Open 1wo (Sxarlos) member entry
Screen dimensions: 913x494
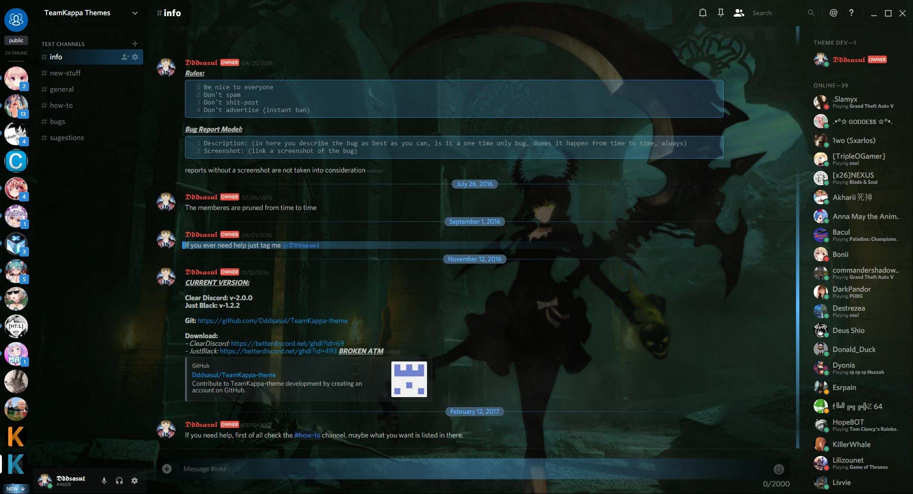(x=856, y=140)
